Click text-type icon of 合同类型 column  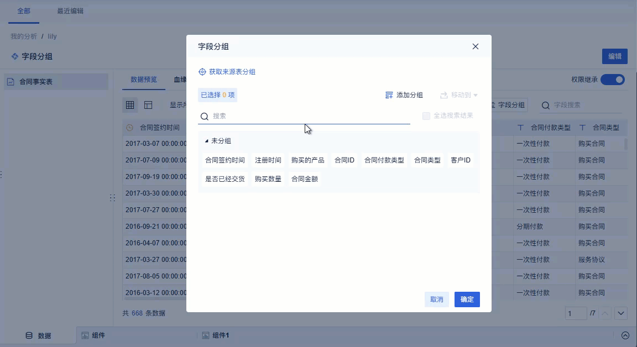click(582, 128)
